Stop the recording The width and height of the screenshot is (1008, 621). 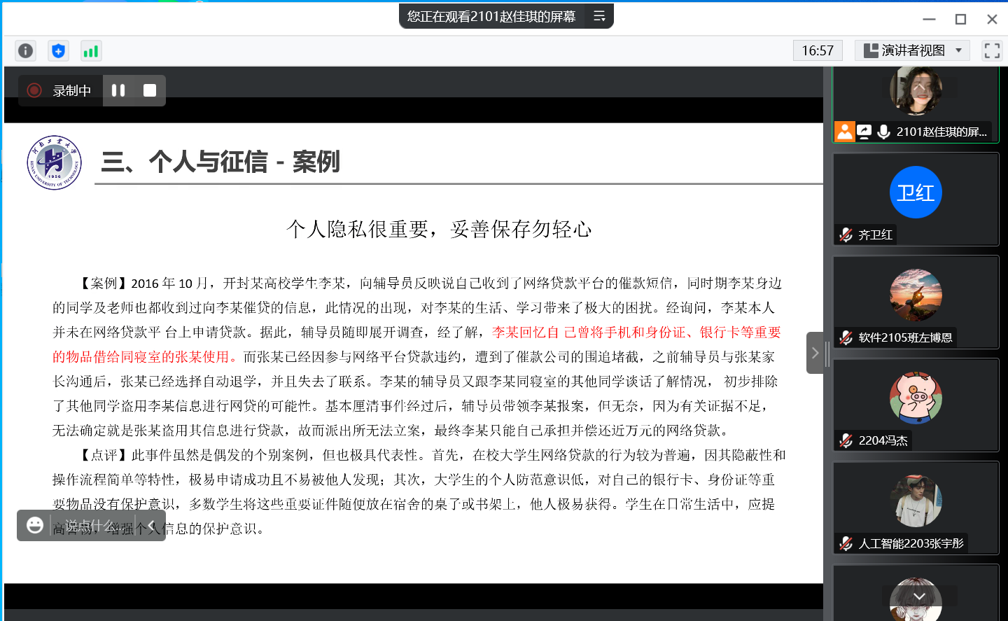click(150, 90)
